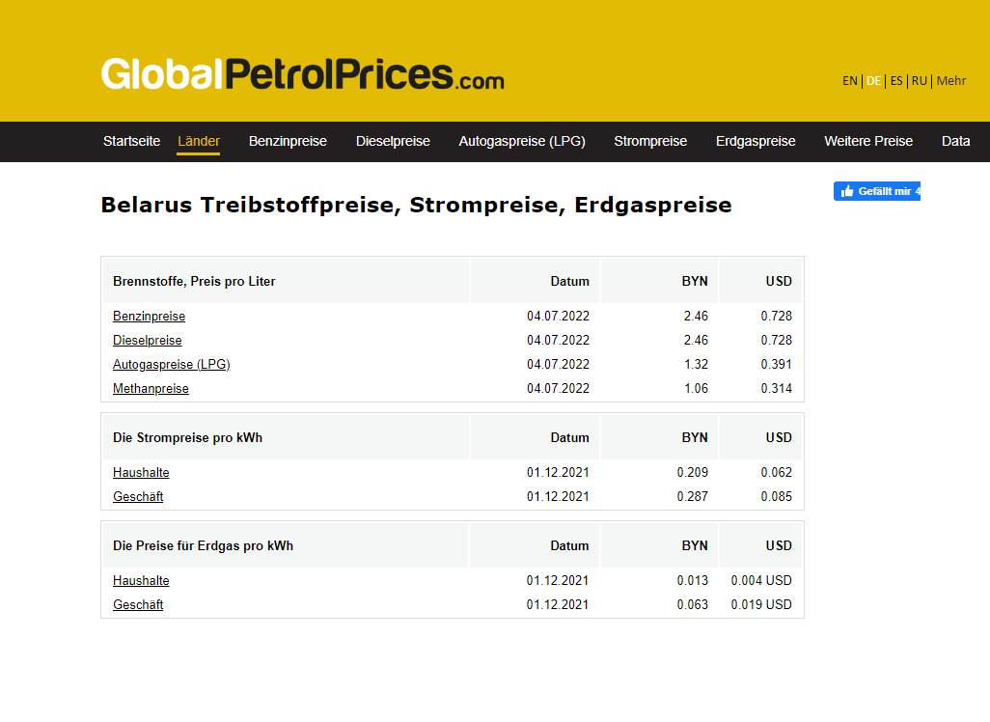Navigate to Erdgaspreise in top menu
The height and width of the screenshot is (722, 990).
[756, 141]
